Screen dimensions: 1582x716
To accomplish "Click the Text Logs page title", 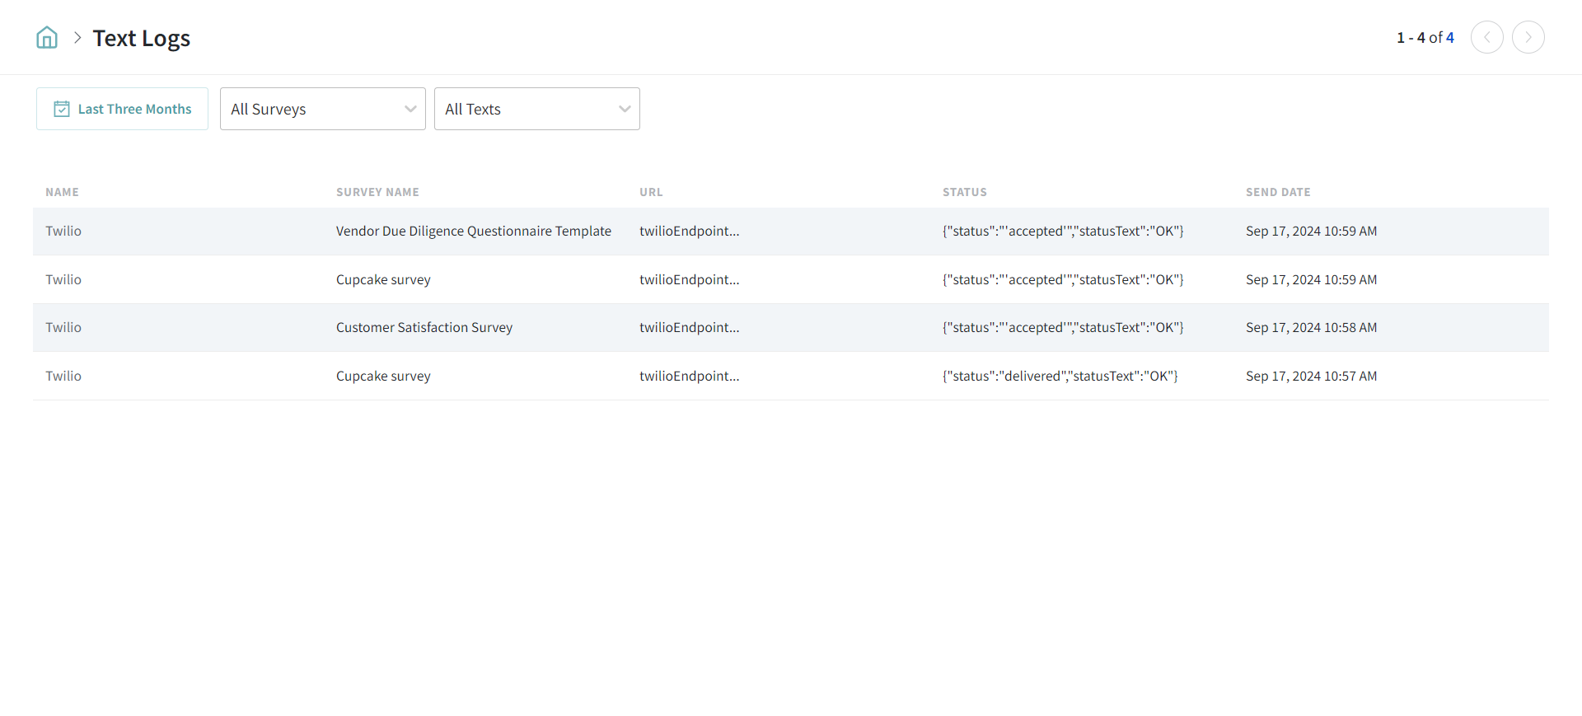I will 141,38.
